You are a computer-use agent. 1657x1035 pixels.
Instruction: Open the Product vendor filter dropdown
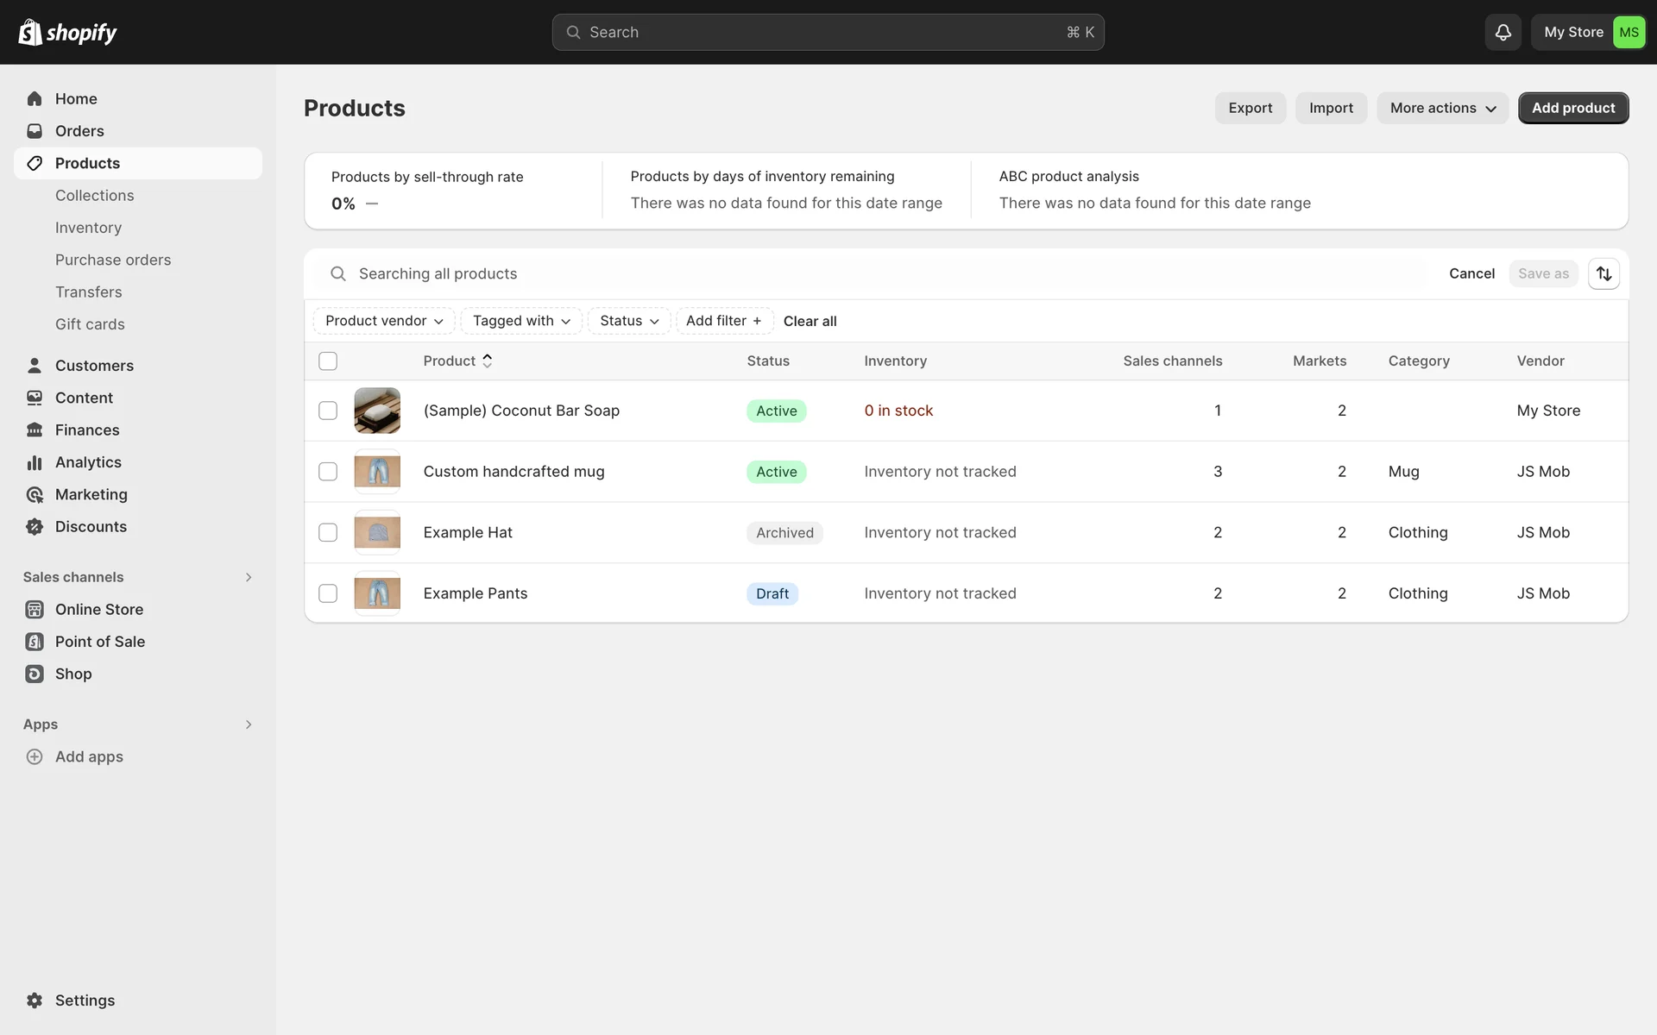384,321
